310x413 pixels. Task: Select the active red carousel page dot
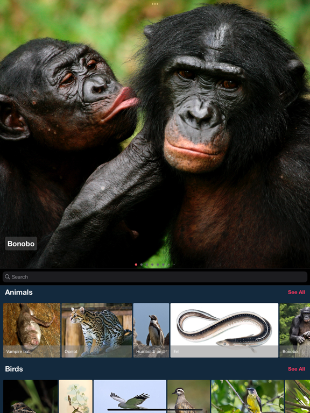coord(136,265)
